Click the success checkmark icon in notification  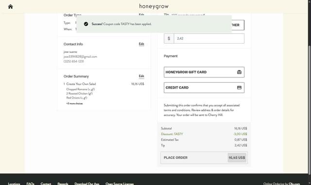[x=86, y=24]
